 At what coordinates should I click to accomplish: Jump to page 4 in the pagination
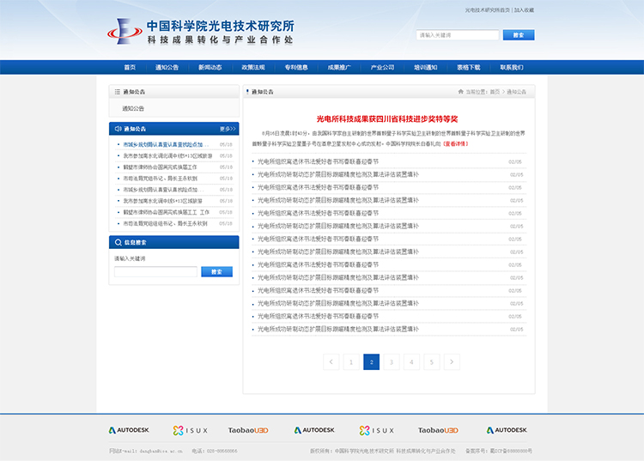click(411, 361)
